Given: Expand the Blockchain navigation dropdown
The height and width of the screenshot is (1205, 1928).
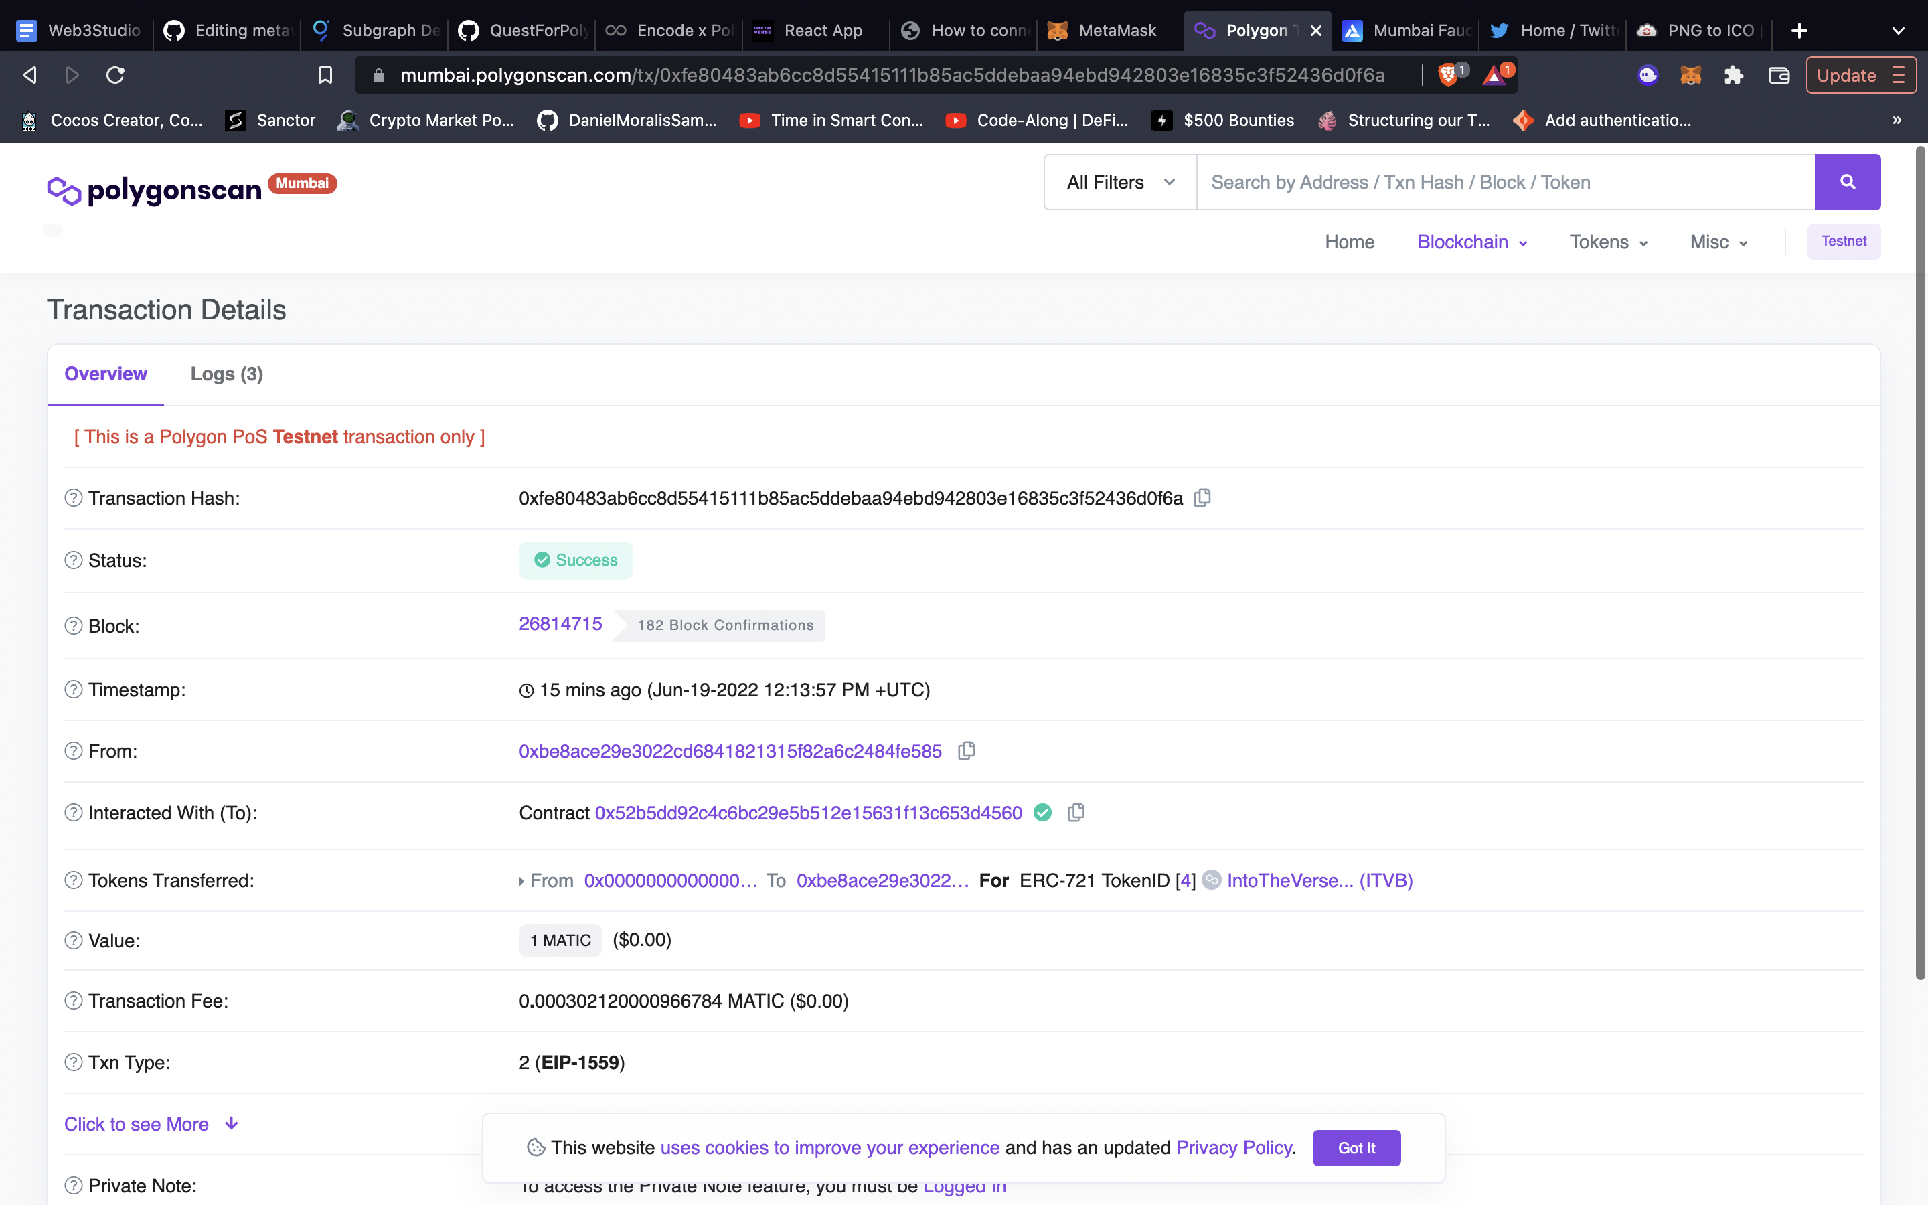Looking at the screenshot, I should point(1471,242).
